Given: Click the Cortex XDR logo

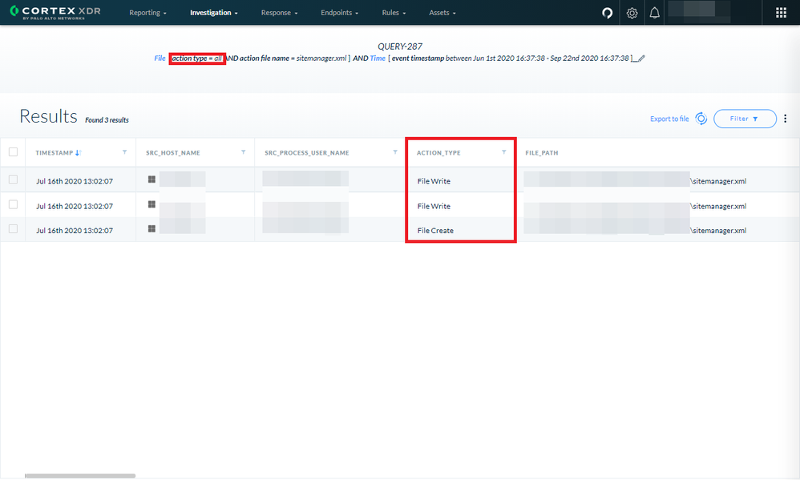Looking at the screenshot, I should tap(55, 13).
